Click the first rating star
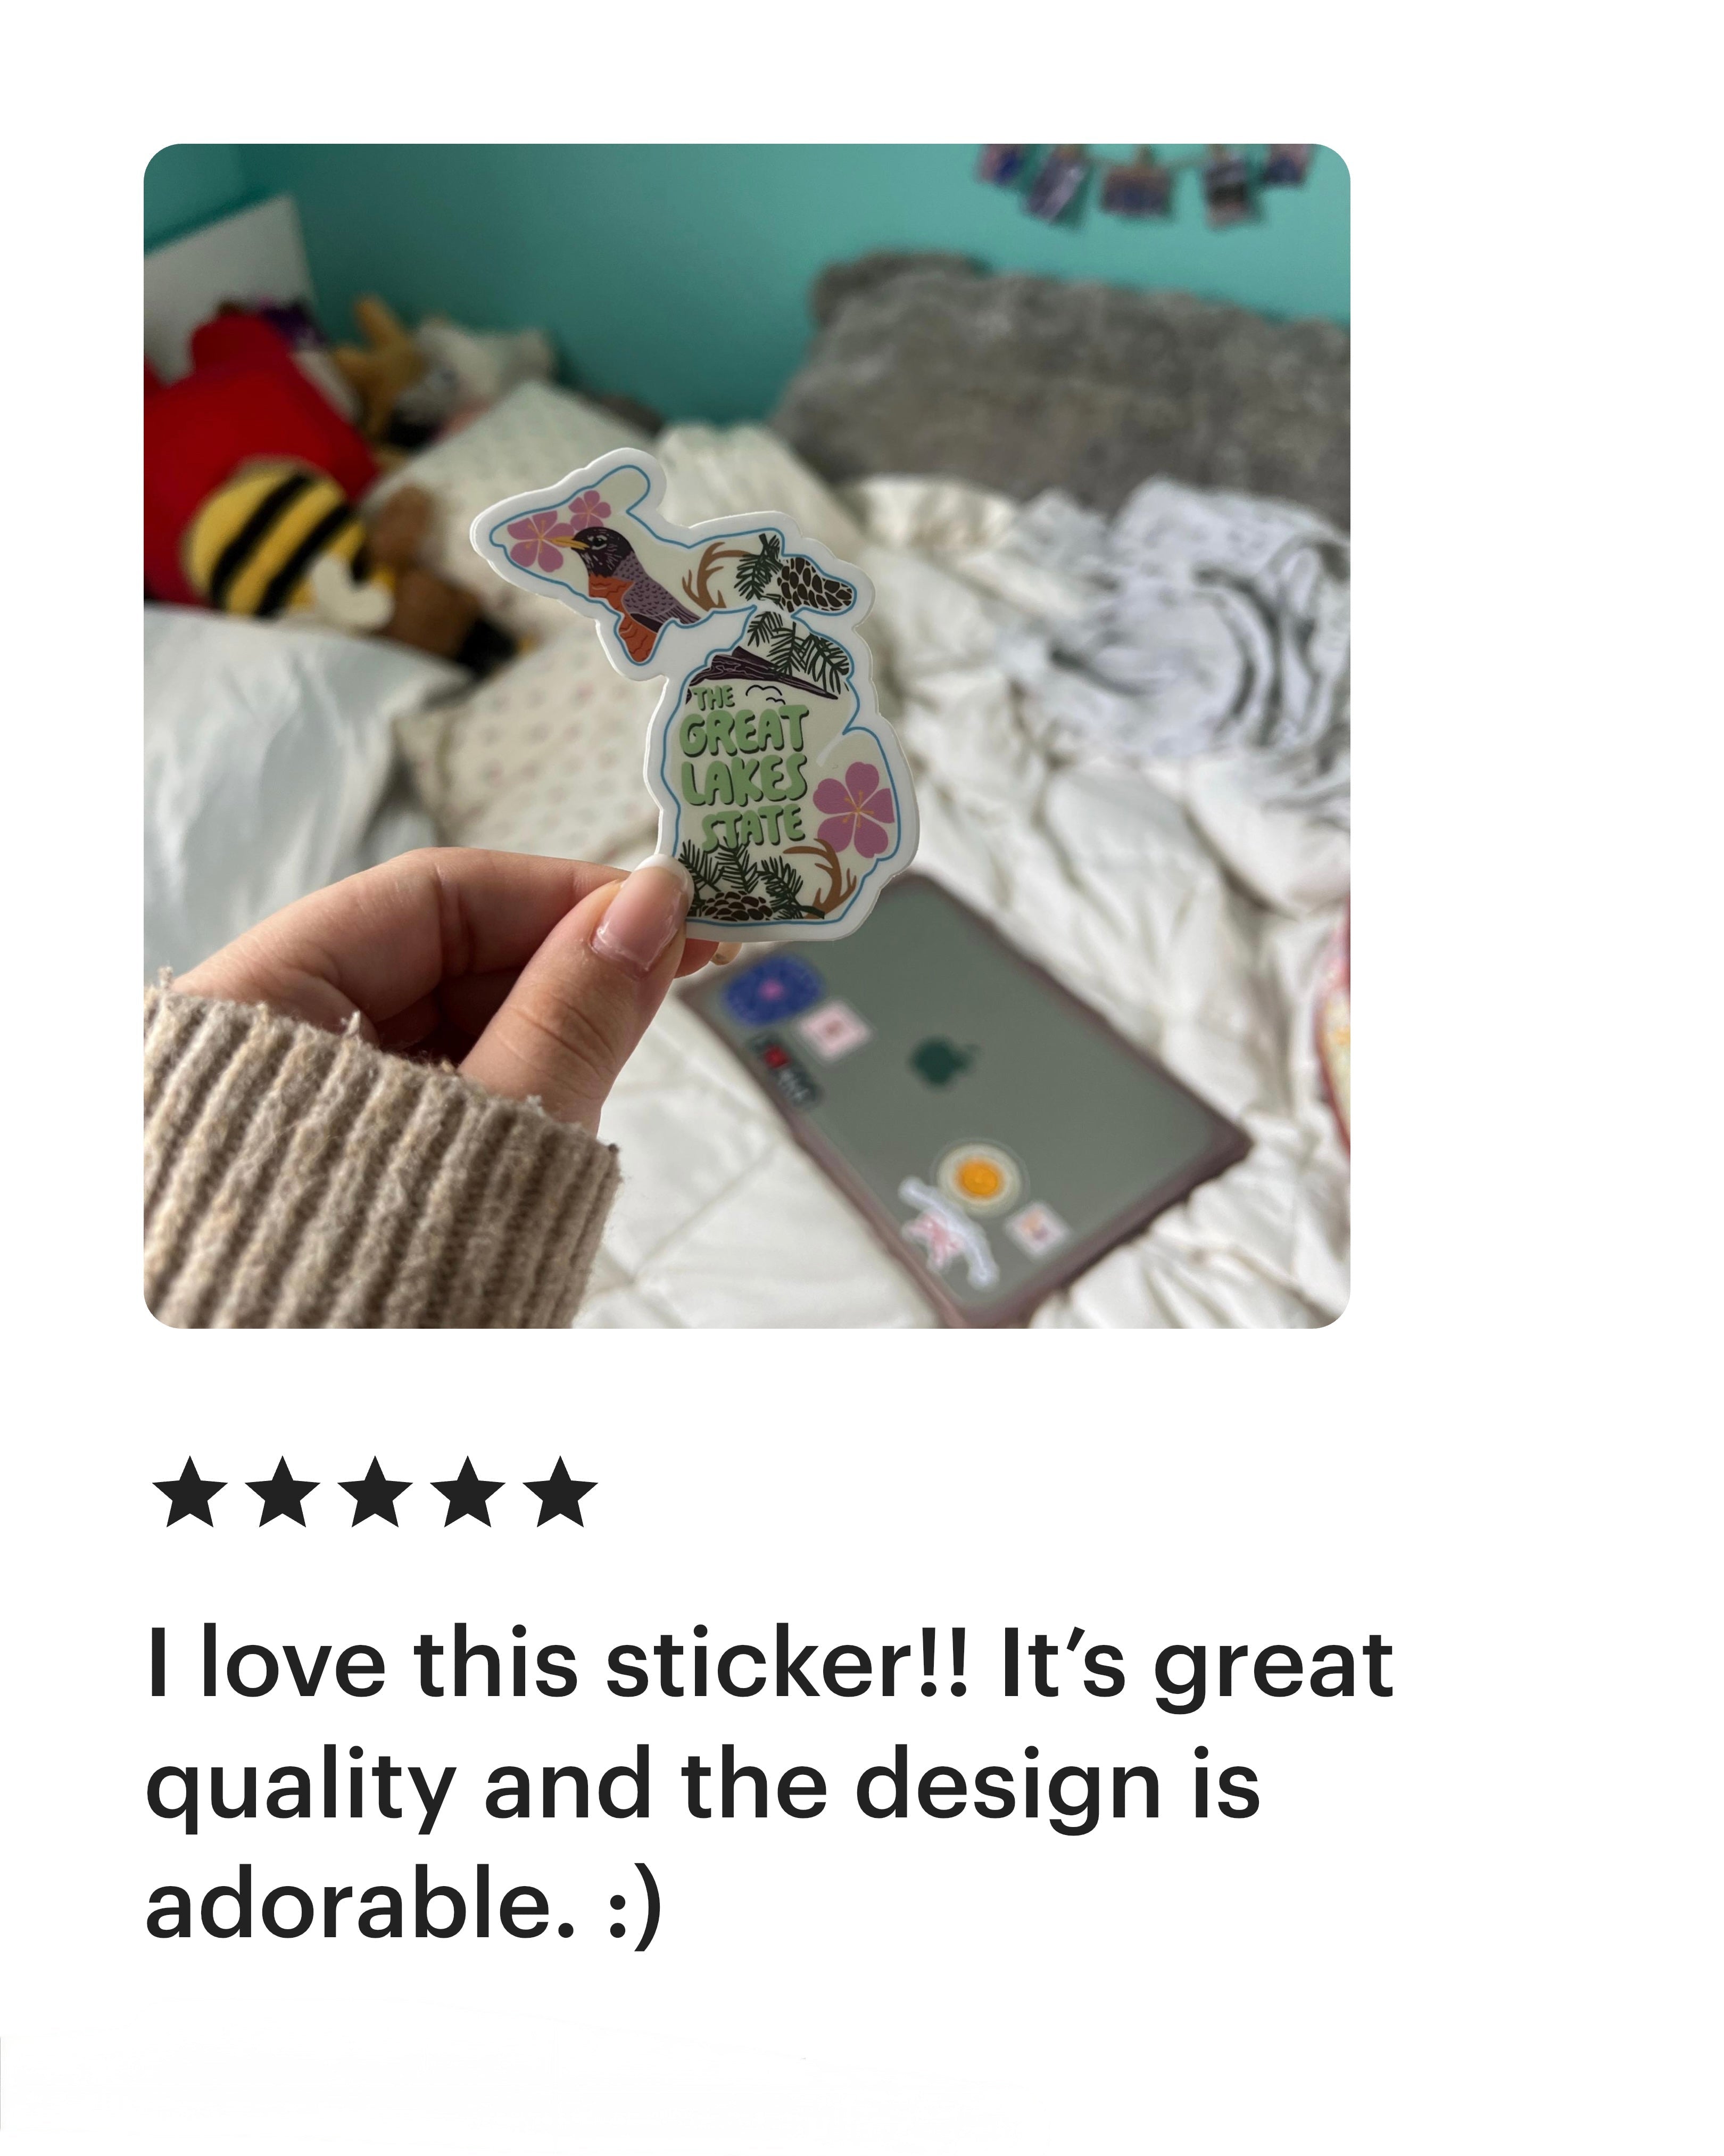 coord(190,1492)
